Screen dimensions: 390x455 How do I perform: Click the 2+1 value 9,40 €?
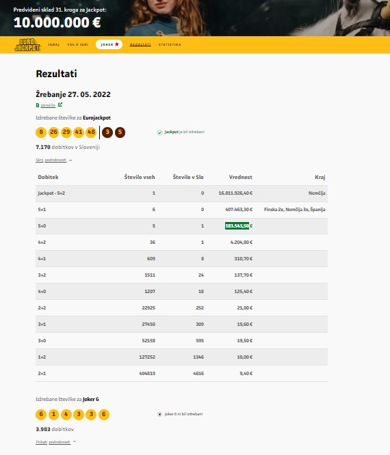click(x=246, y=374)
